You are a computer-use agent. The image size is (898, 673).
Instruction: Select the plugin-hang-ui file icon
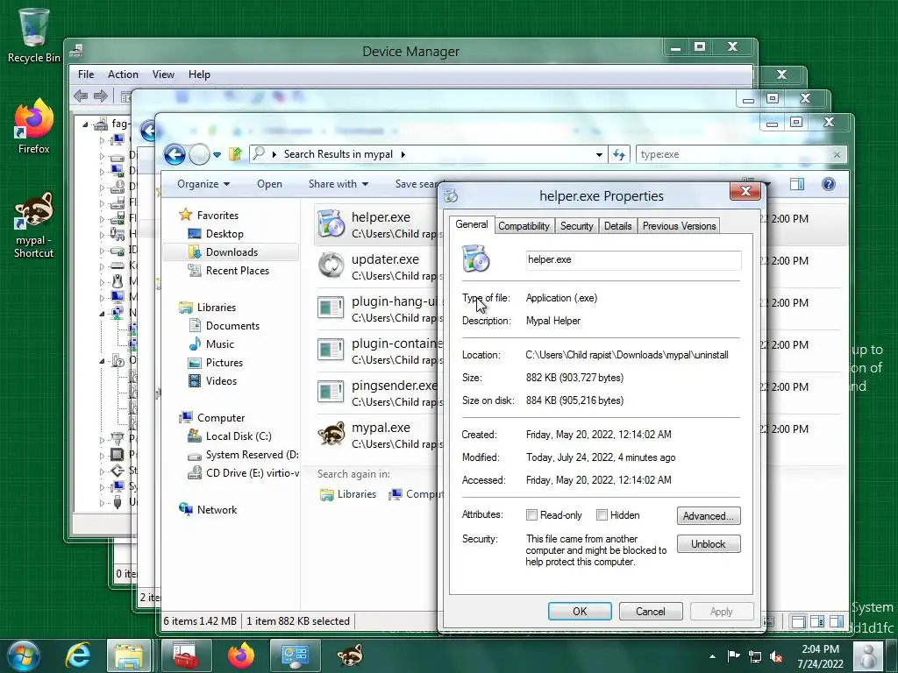pos(331,308)
